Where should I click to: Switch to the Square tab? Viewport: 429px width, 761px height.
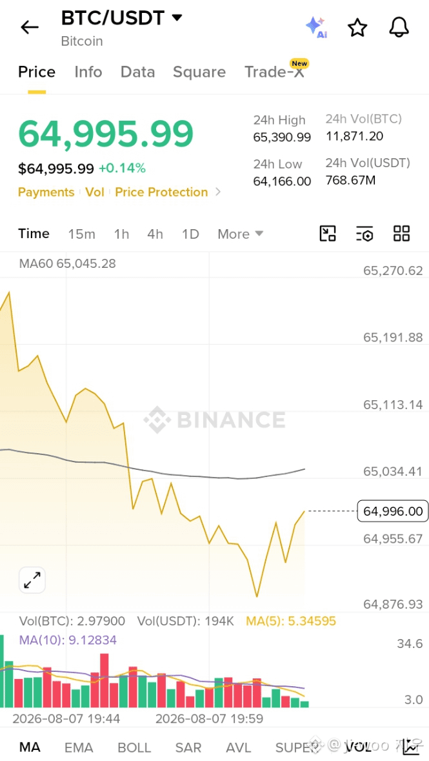(x=199, y=72)
